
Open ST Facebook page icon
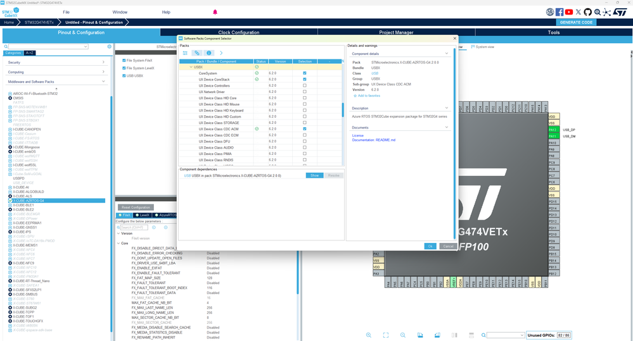pos(559,12)
